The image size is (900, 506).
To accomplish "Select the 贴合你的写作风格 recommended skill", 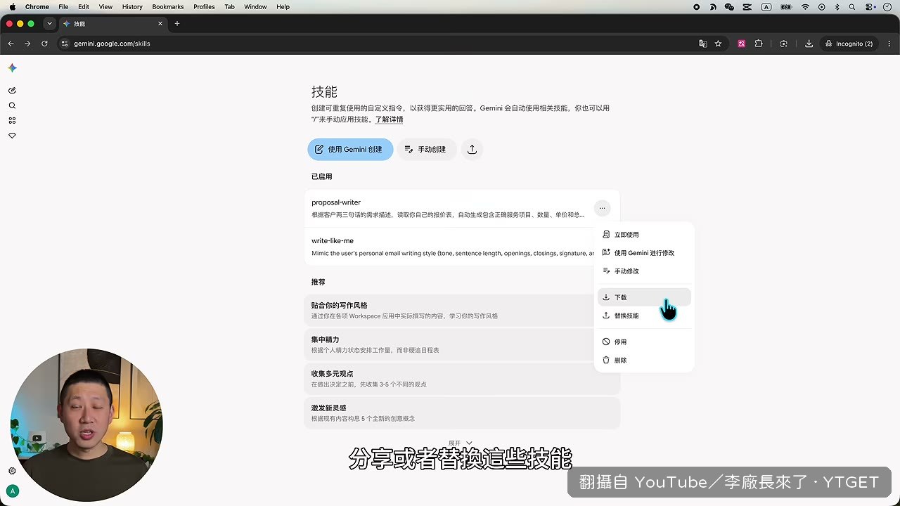I will [x=462, y=311].
